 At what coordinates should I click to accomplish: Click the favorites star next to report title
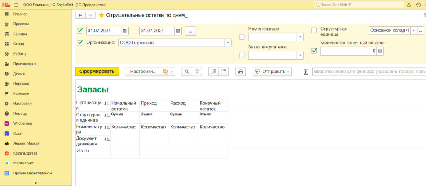[x=101, y=15]
